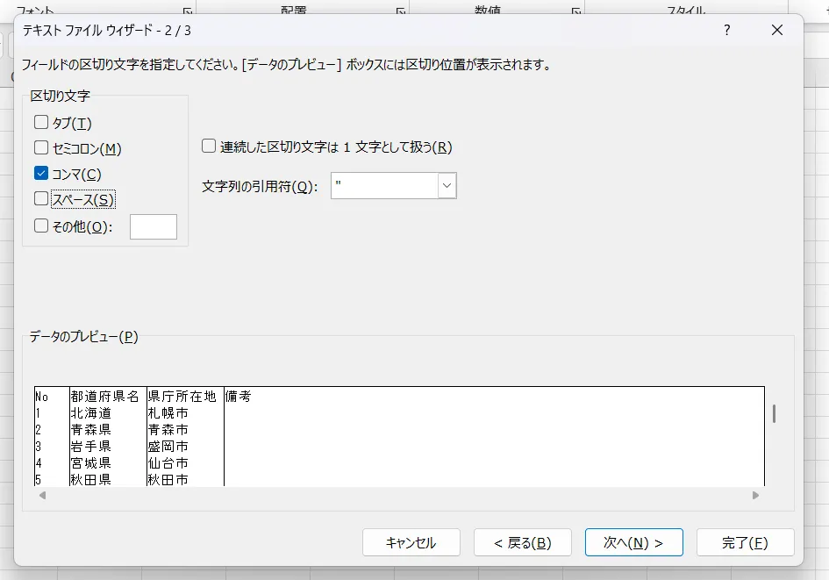Click the preview's left scroll arrow
The image size is (829, 580).
click(x=39, y=496)
